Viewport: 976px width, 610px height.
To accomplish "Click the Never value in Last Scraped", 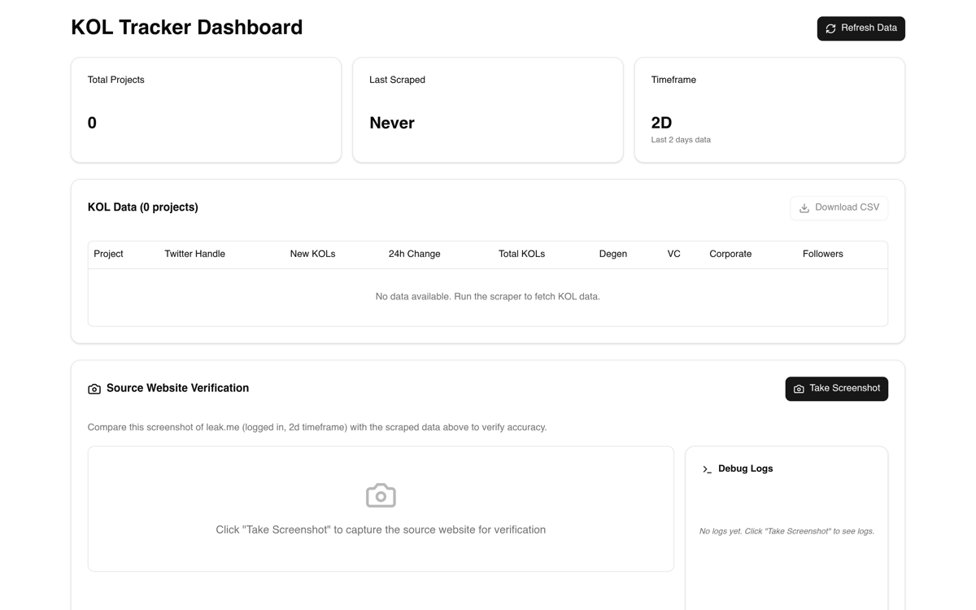I will 392,123.
